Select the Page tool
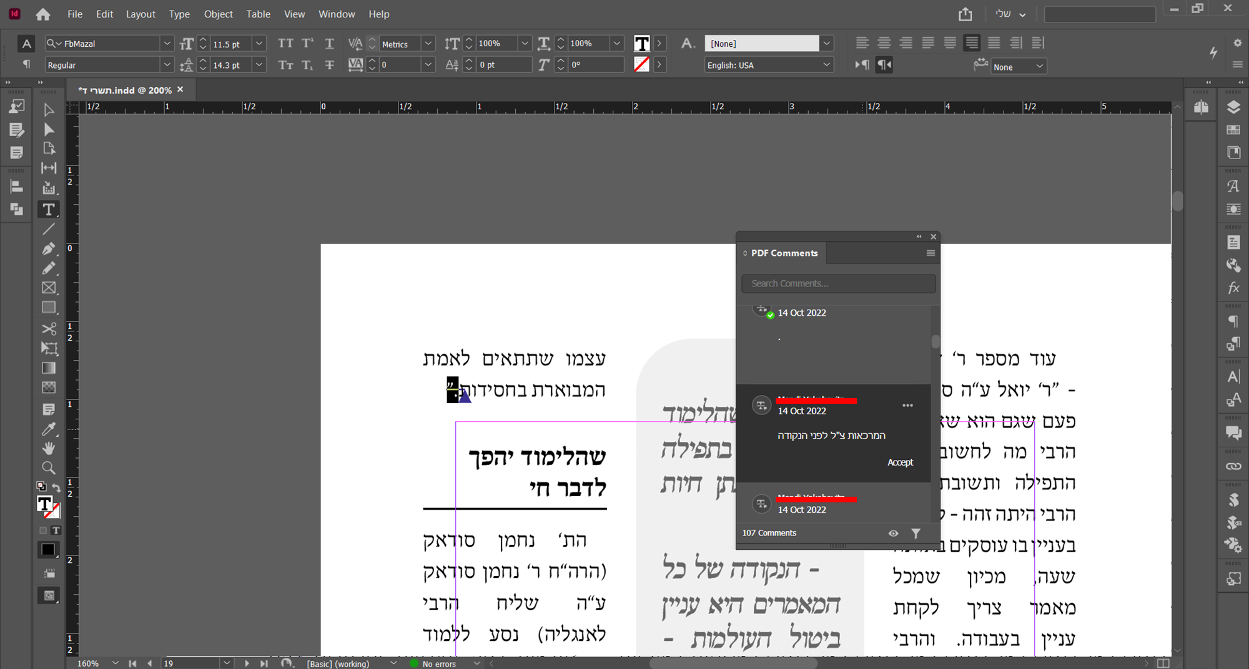 click(x=49, y=149)
